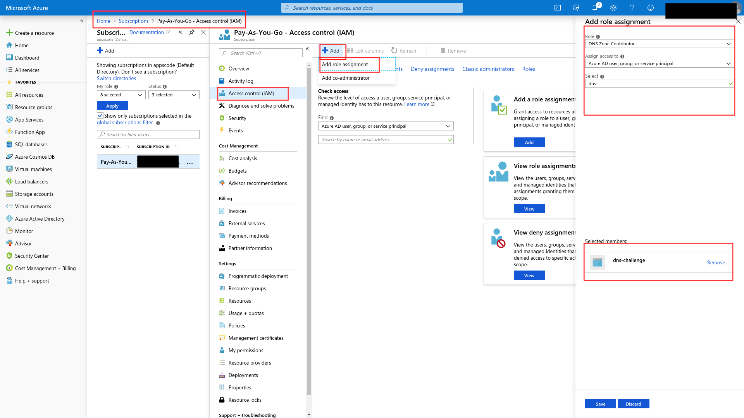Image resolution: width=744 pixels, height=418 pixels.
Task: Search in subscriptions filter input field
Action: pos(148,134)
